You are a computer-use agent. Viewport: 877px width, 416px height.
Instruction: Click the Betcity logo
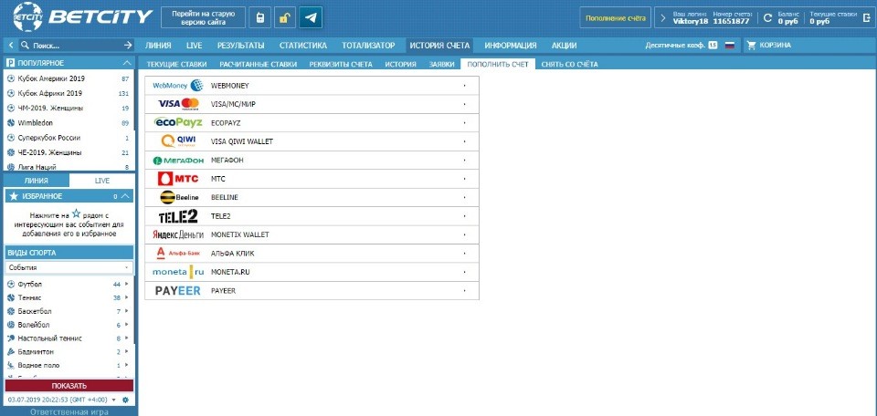[82, 17]
